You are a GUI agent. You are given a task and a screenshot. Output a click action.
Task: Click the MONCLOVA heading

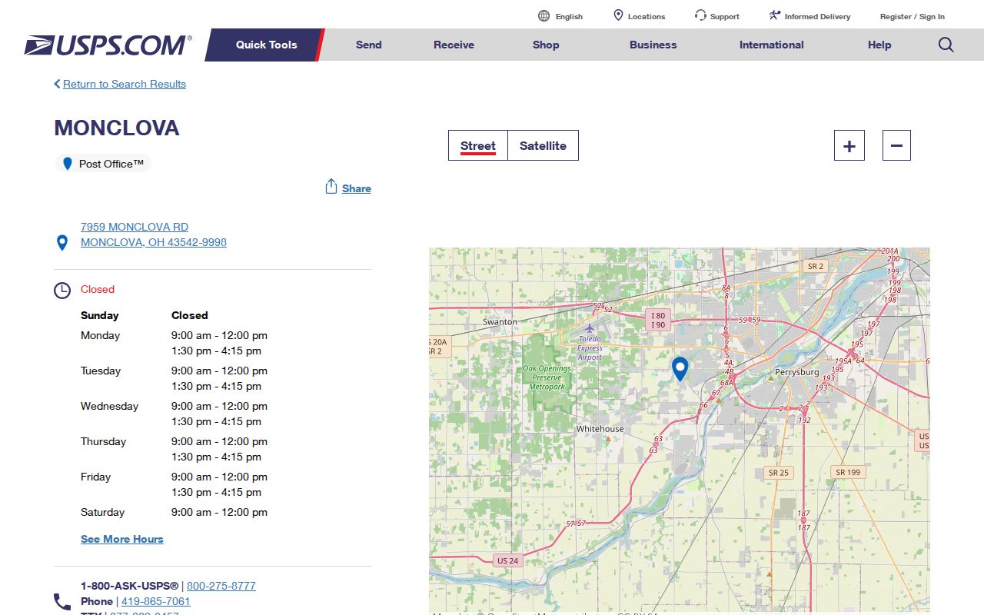click(117, 128)
